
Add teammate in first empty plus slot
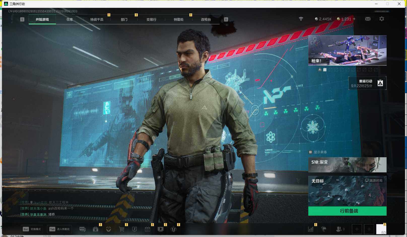pos(357,229)
